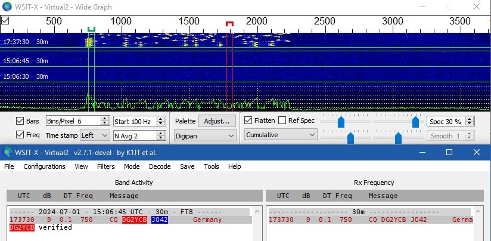Uncheck the Freq checkbox
491x241 pixels.
point(20,135)
